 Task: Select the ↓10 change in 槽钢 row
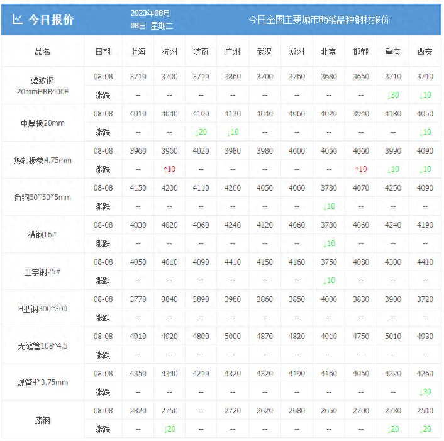[329, 243]
